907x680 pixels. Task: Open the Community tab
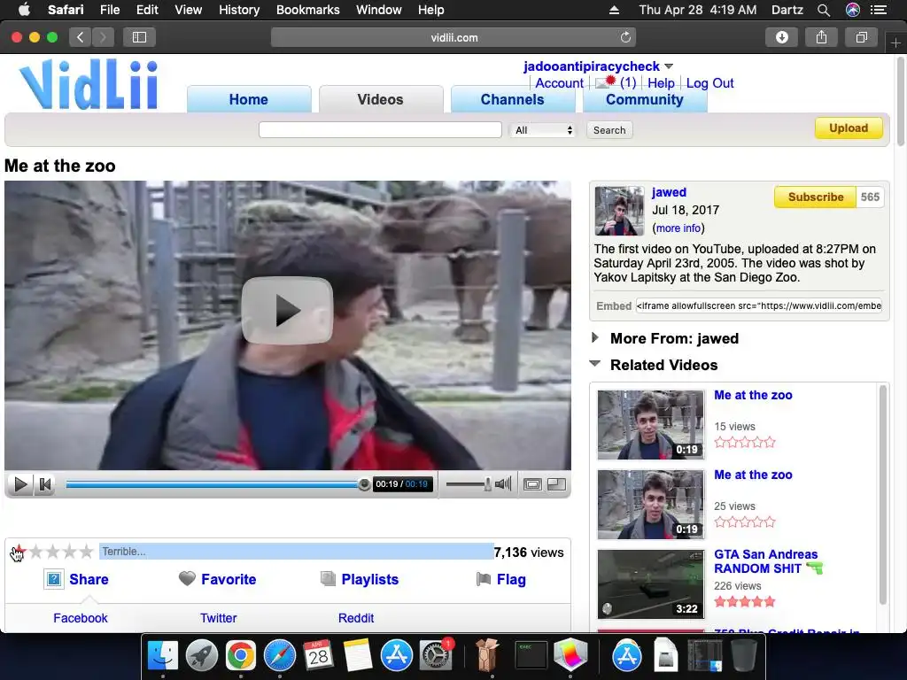[x=645, y=99]
